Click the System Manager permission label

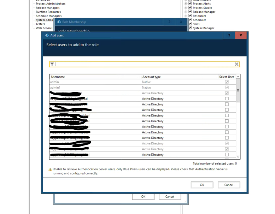[x=204, y=28]
